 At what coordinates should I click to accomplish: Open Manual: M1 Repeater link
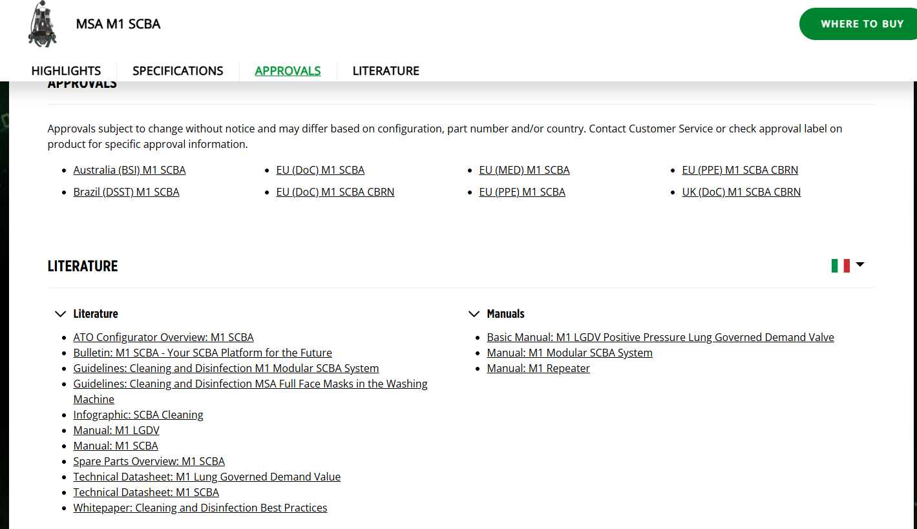coord(538,368)
